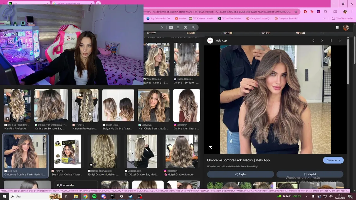Image resolution: width=356 pixels, height=200 pixels.
Task: Open the CS2'de Özel Lobiler bookmark
Action: point(230,19)
